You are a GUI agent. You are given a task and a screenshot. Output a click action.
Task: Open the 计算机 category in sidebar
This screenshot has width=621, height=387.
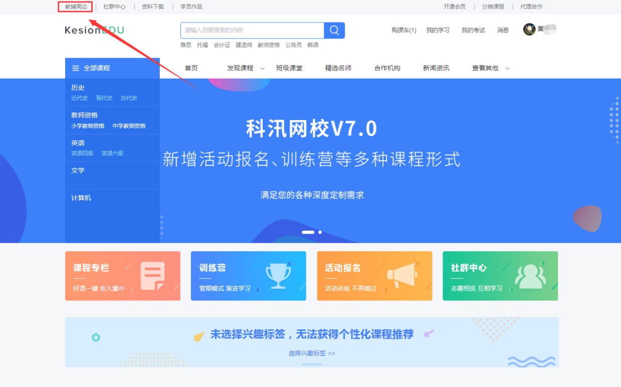point(81,198)
